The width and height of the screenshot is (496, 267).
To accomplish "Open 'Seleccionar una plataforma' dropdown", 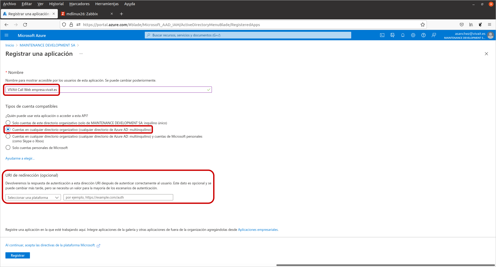I will (33, 197).
